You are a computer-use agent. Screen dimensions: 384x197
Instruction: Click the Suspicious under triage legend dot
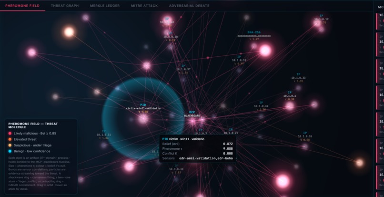tap(10, 145)
